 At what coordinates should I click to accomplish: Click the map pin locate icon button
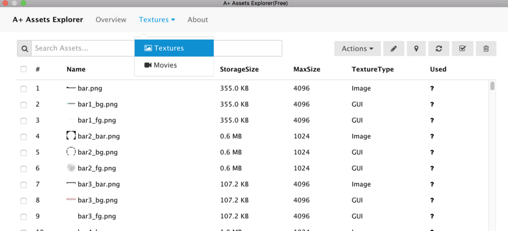pyautogui.click(x=416, y=49)
